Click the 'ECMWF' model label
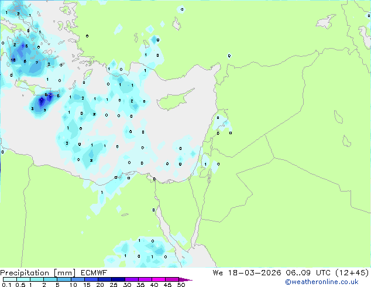The image size is (371, 287). pyautogui.click(x=94, y=273)
